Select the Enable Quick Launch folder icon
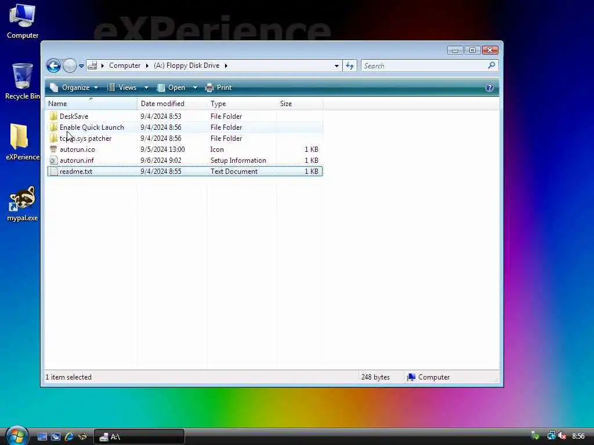The height and width of the screenshot is (445, 594). pyautogui.click(x=53, y=127)
